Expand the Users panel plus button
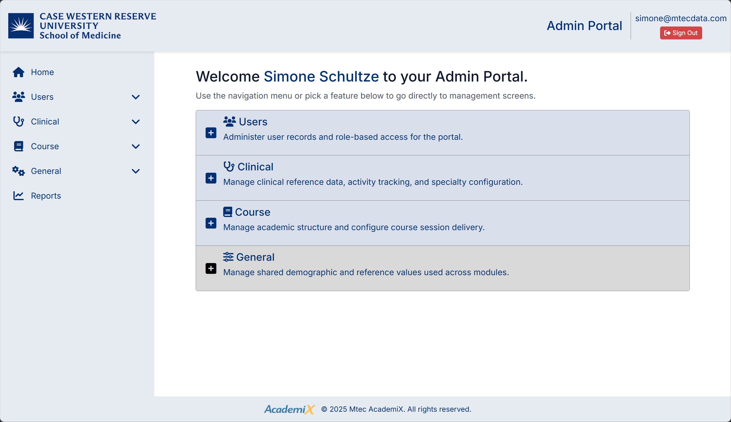 tap(211, 133)
